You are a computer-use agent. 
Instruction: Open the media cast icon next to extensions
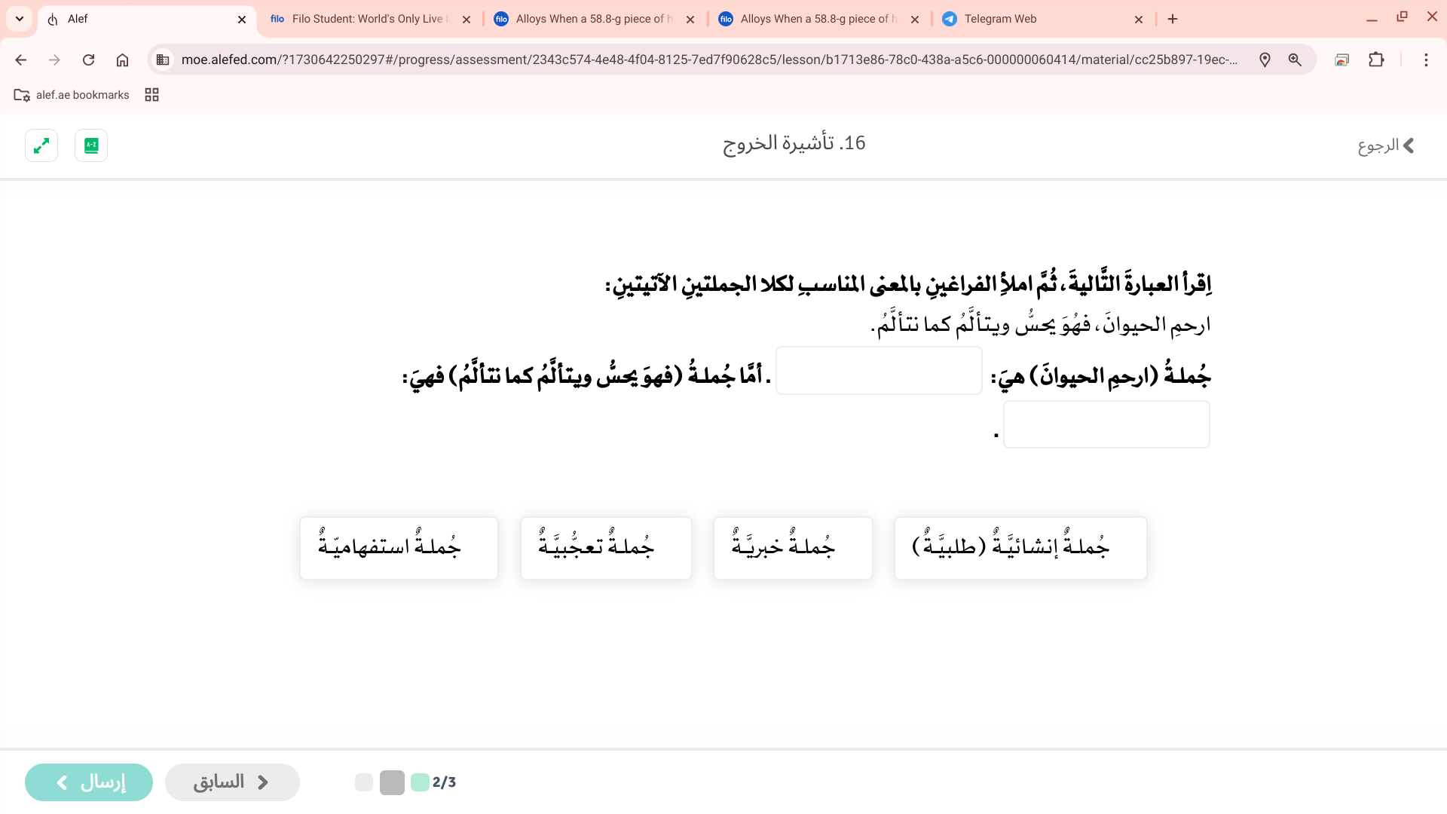coord(1341,60)
